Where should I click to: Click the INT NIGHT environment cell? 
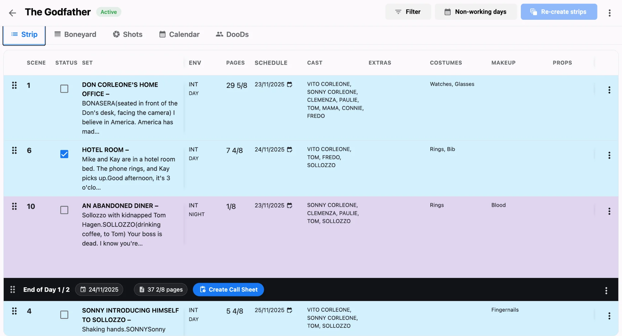click(197, 210)
